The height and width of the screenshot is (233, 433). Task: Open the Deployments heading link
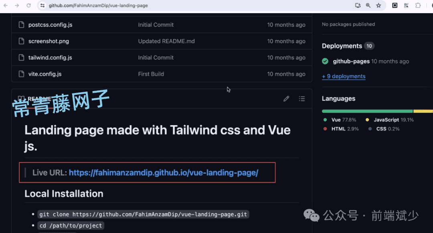point(342,46)
